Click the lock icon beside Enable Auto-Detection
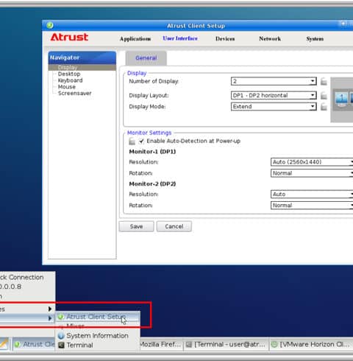 pos(132,141)
